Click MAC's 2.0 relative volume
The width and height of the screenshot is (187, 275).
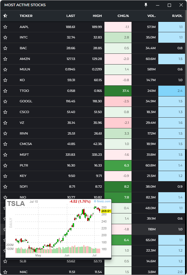(172, 272)
